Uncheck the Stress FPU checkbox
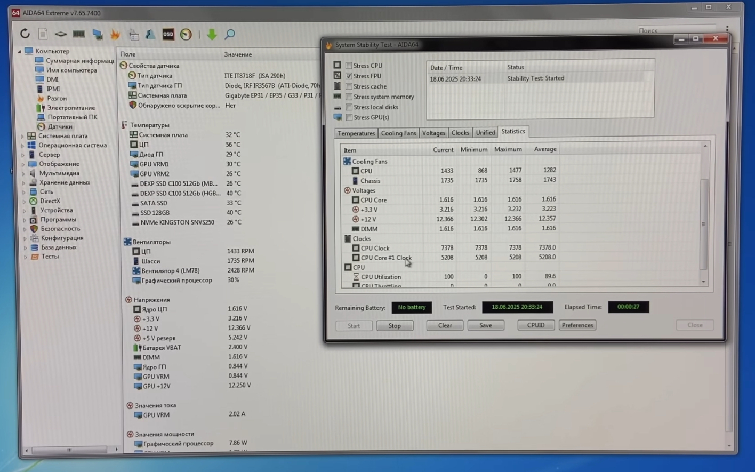 (x=349, y=76)
